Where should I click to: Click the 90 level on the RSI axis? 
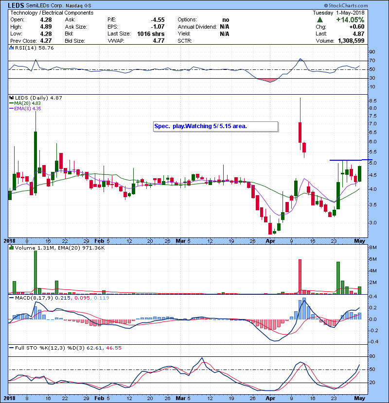tap(372, 51)
